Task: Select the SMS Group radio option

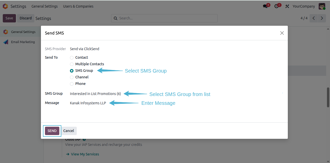Action: point(72,71)
